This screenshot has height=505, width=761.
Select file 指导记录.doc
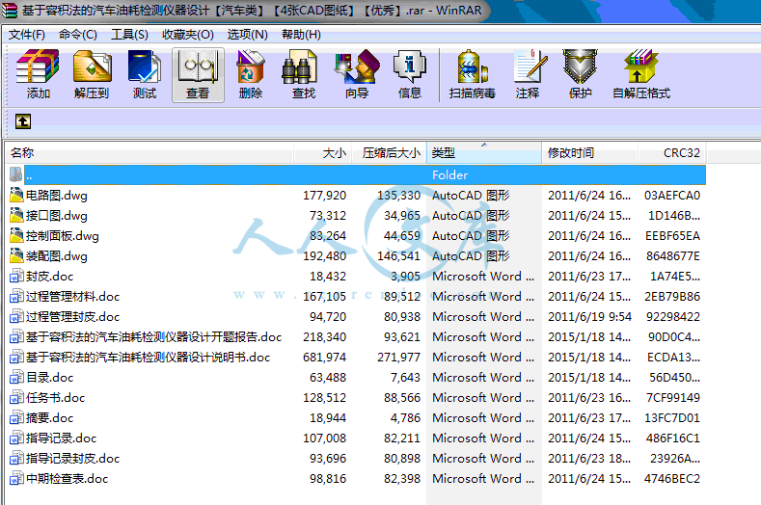[x=61, y=439]
